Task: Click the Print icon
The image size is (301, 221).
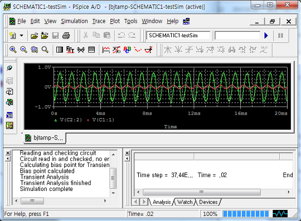Action: pyautogui.click(x=66, y=36)
